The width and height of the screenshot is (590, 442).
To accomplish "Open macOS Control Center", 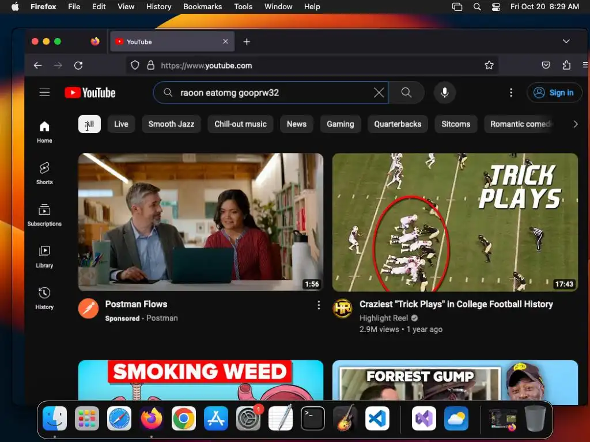I will point(496,7).
